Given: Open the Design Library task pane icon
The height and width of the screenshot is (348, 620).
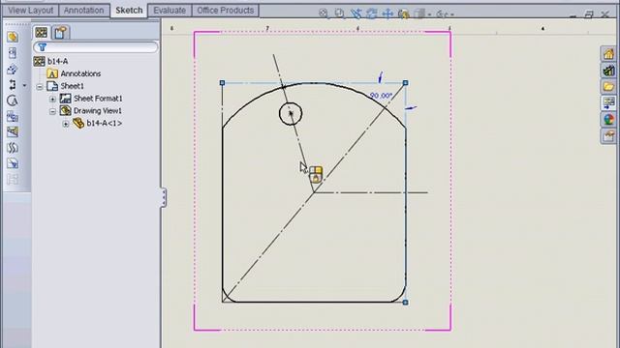Looking at the screenshot, I should tap(608, 71).
